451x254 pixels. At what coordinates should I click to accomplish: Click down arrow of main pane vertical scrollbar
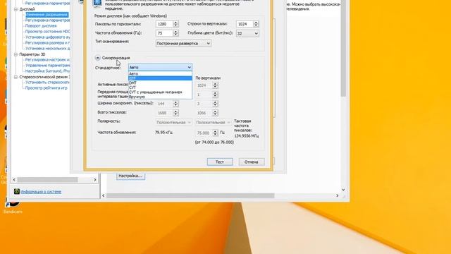pos(343,190)
